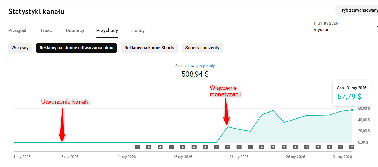Open the Treść tab
The image size is (378, 167).
tap(46, 30)
